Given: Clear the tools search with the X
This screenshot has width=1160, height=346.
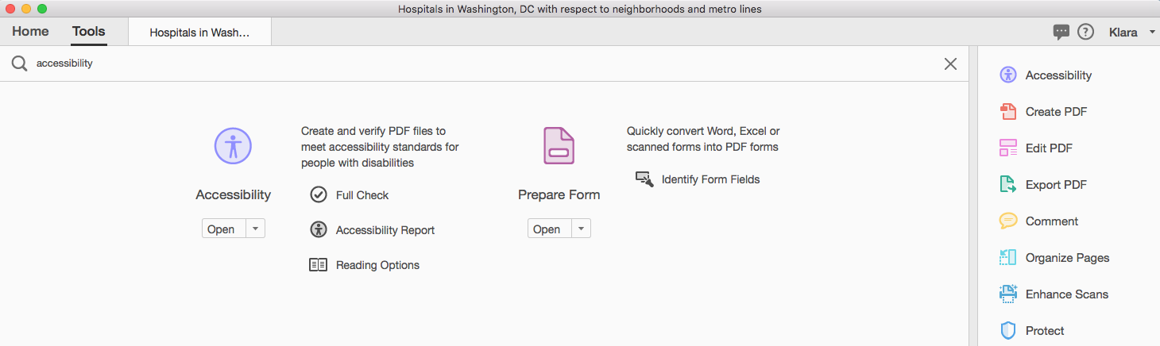Looking at the screenshot, I should pyautogui.click(x=950, y=64).
